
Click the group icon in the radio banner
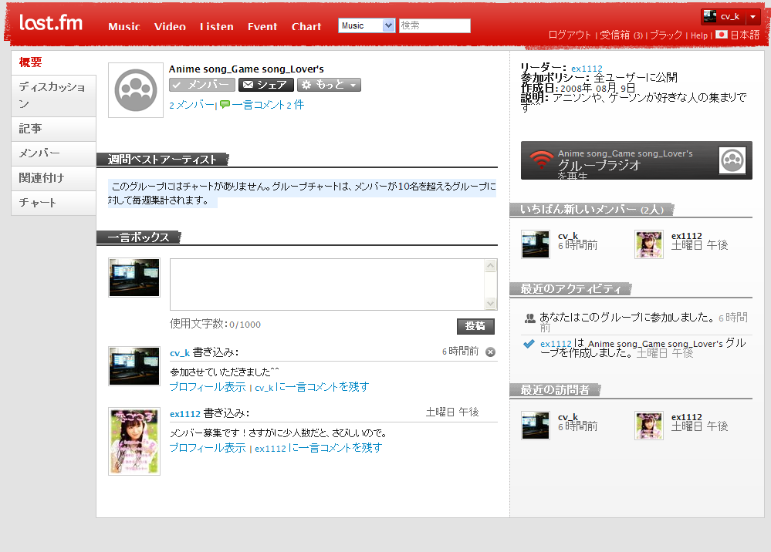click(x=732, y=160)
